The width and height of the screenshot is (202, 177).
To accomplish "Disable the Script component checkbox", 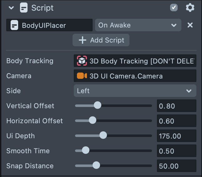I will [x=174, y=8].
